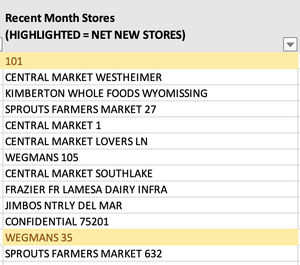Select the SPROUTS FARMERS MARKET 27 cell
300x265 pixels.
pyautogui.click(x=150, y=109)
